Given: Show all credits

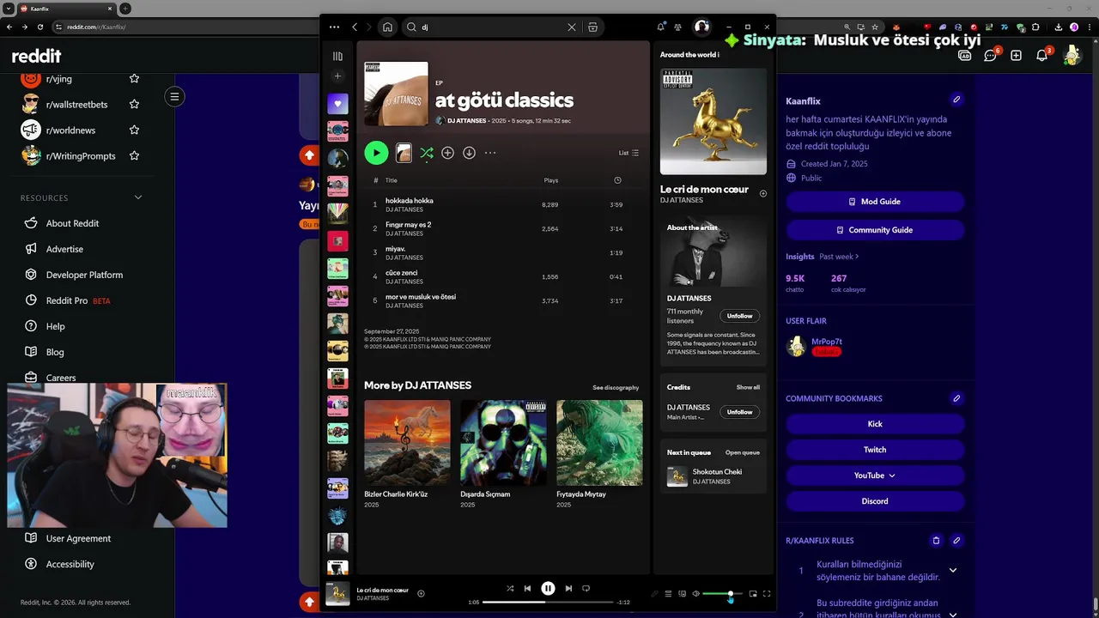Looking at the screenshot, I should pyautogui.click(x=748, y=387).
